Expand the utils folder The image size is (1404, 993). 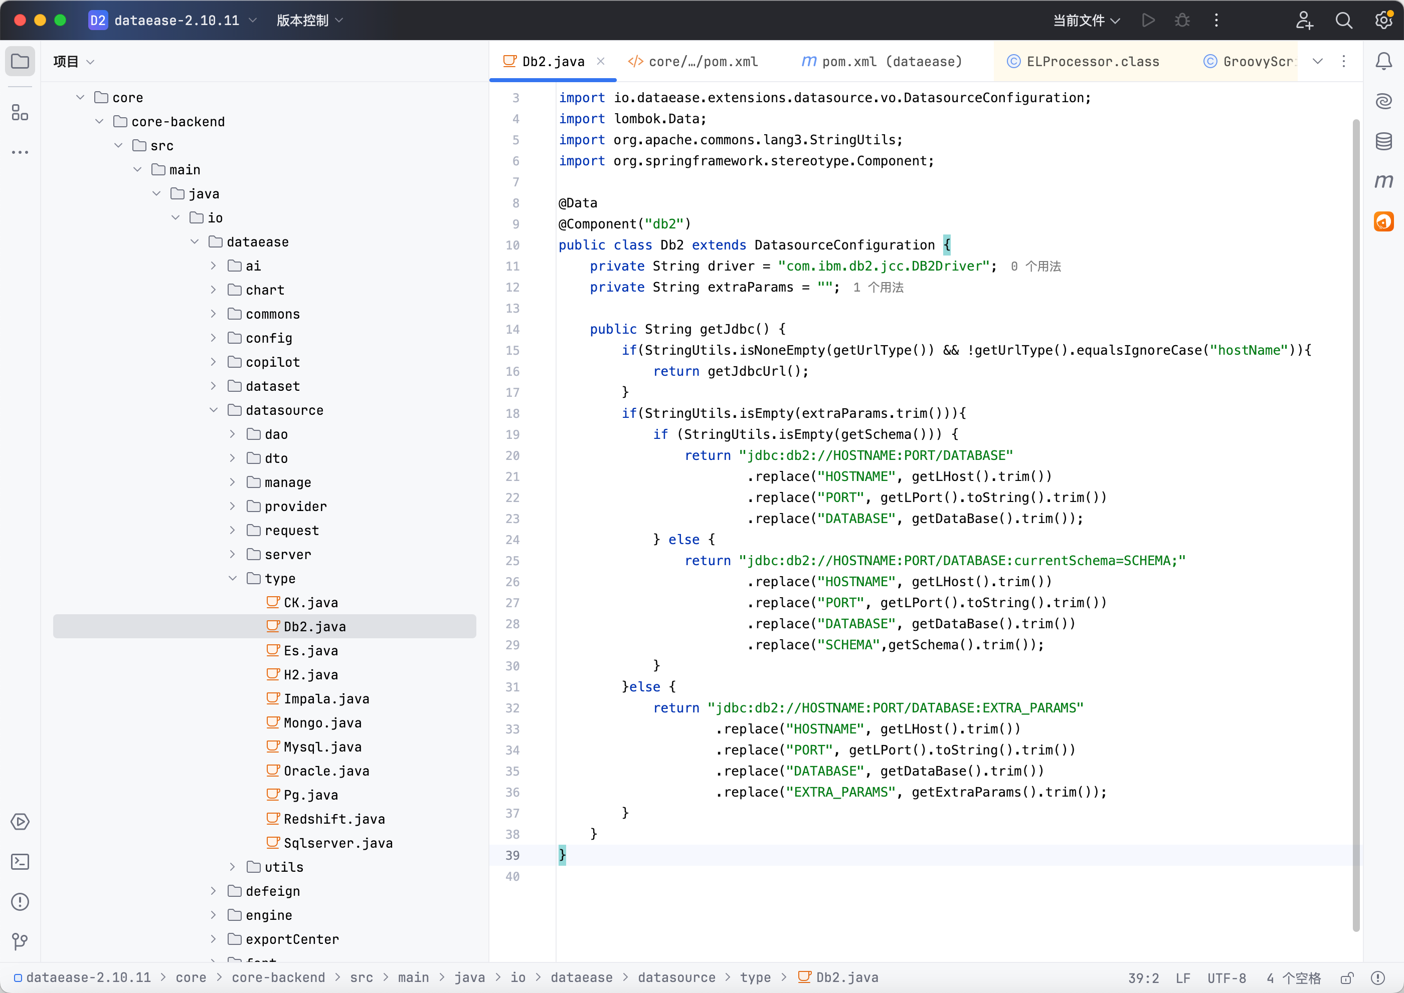coord(233,866)
